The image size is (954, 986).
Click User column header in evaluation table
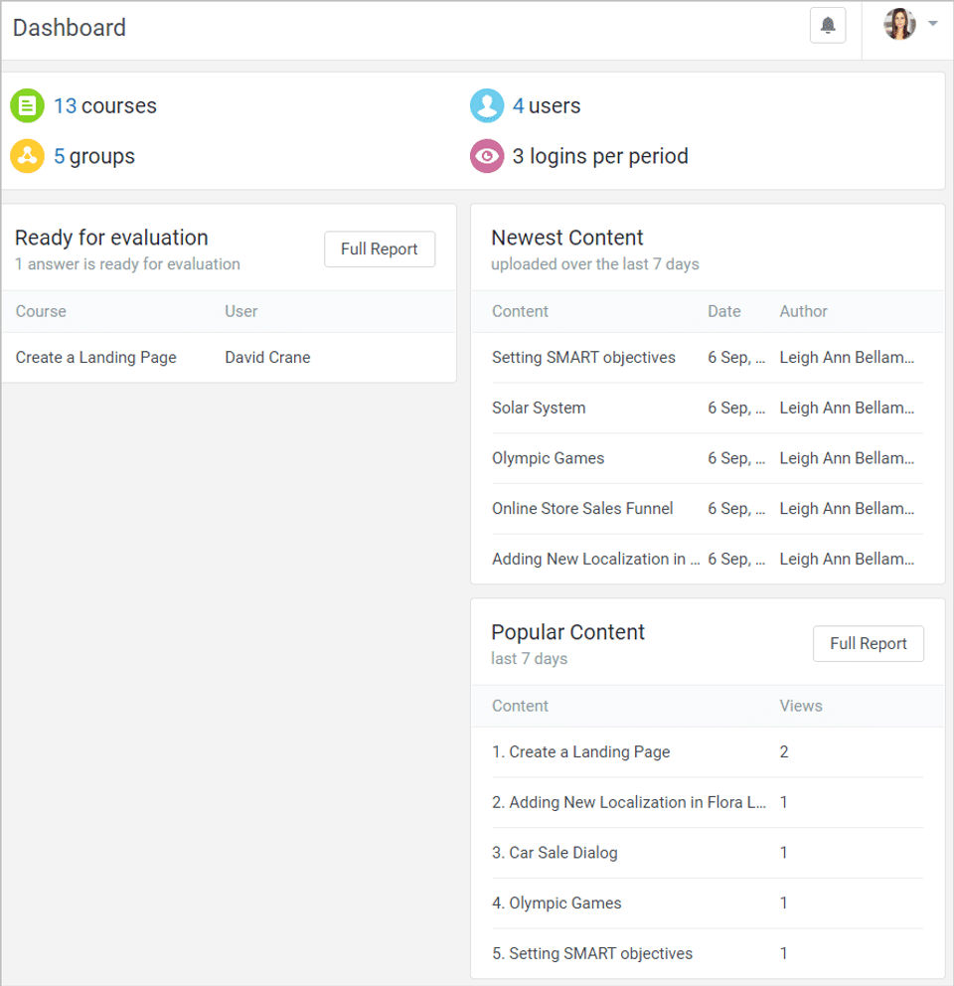pos(240,311)
